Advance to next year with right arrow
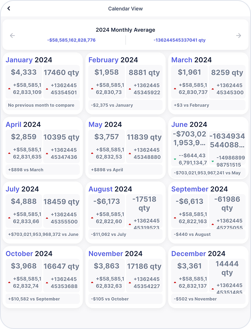 (238, 36)
